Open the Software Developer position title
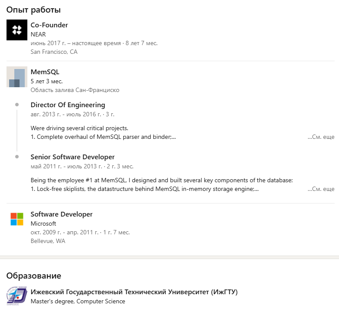Image resolution: width=339 pixels, height=312 pixels. (x=61, y=214)
